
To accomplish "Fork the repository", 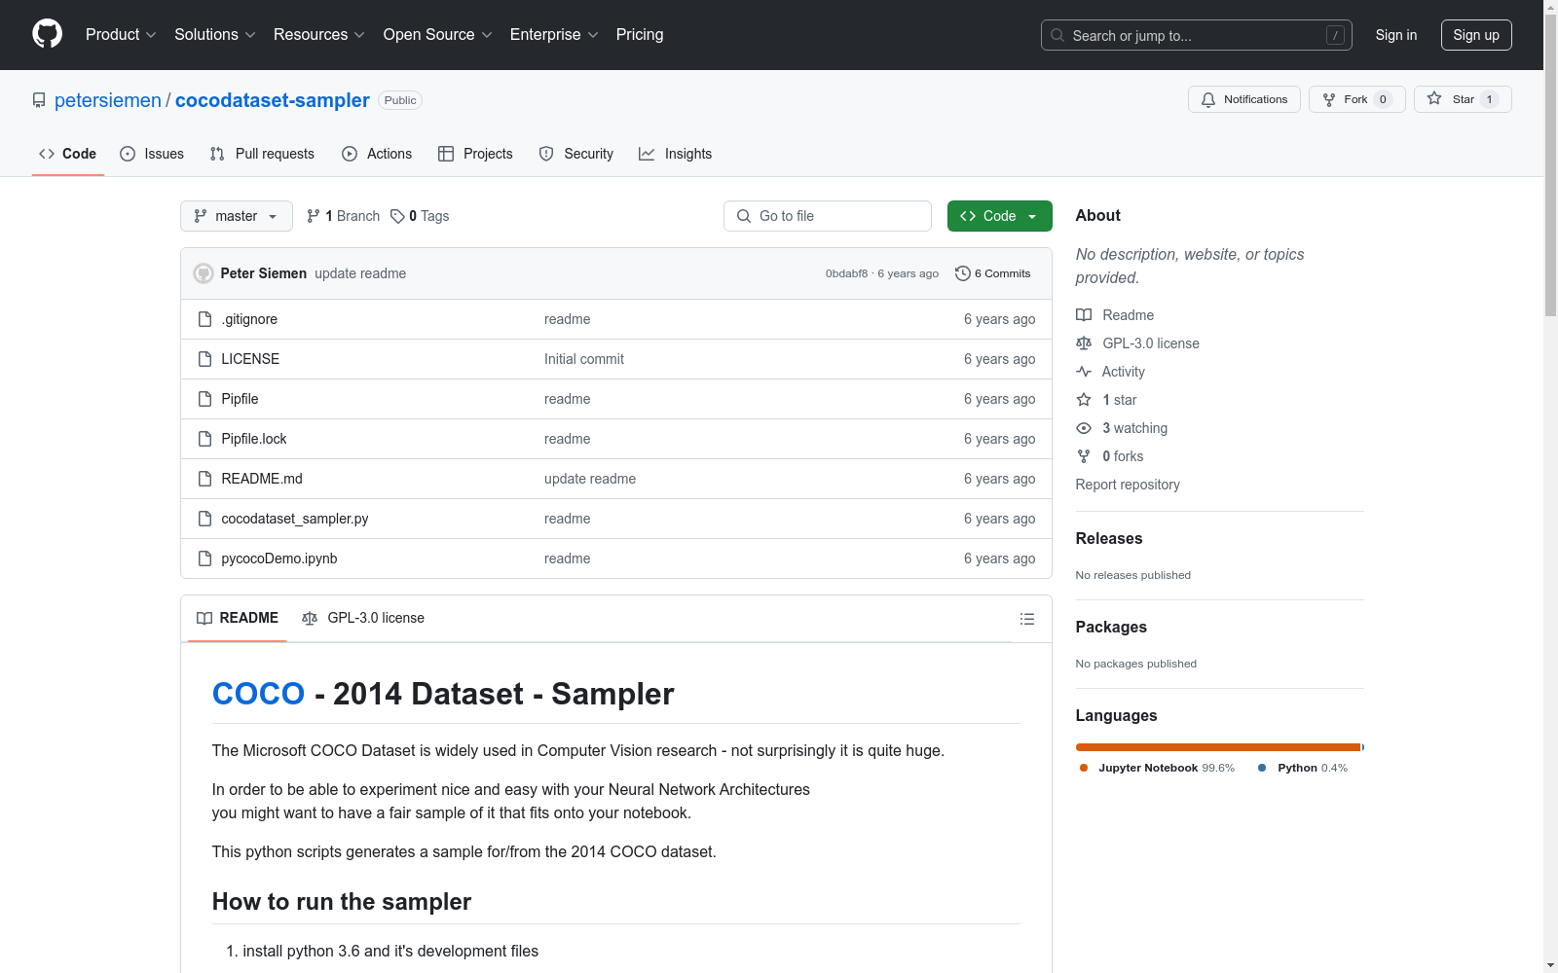I will point(1357,99).
